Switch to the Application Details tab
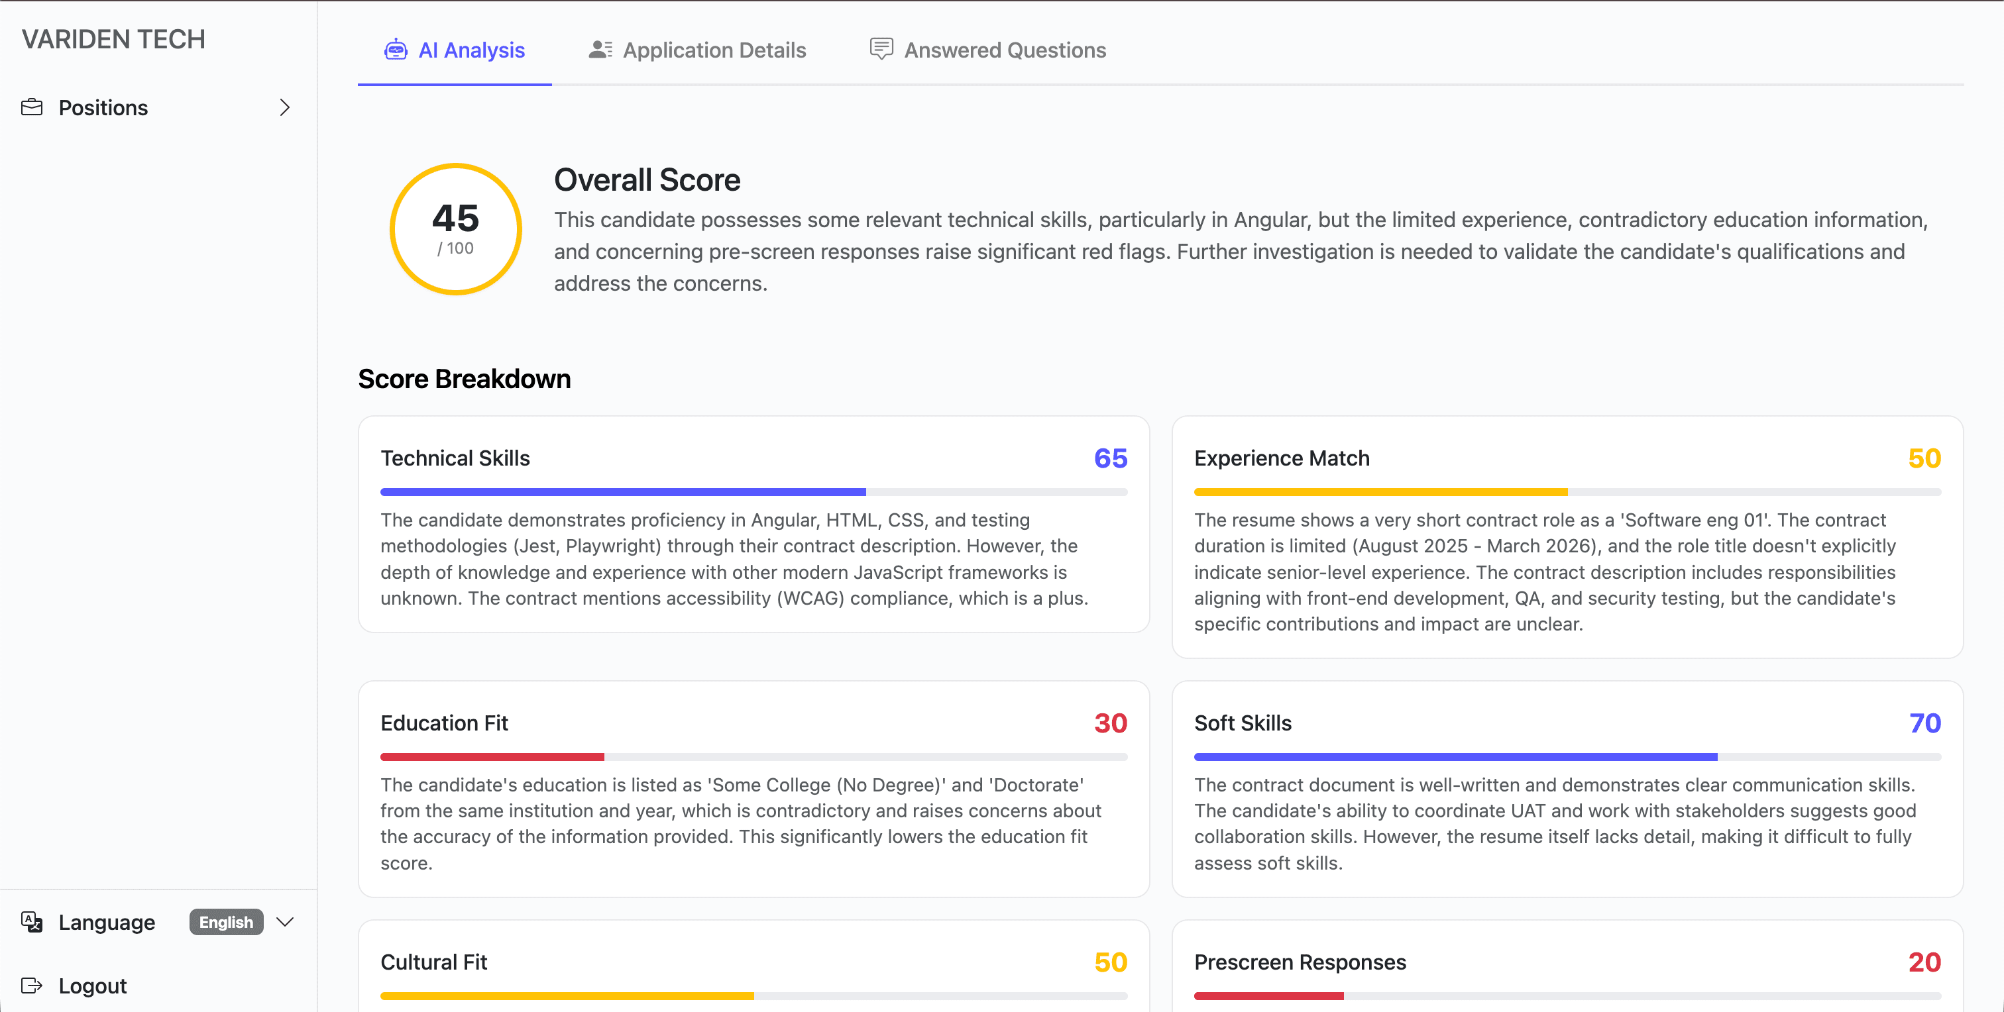2004x1012 pixels. [714, 49]
